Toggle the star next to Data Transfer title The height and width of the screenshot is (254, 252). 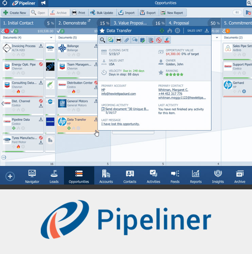tap(102, 31)
